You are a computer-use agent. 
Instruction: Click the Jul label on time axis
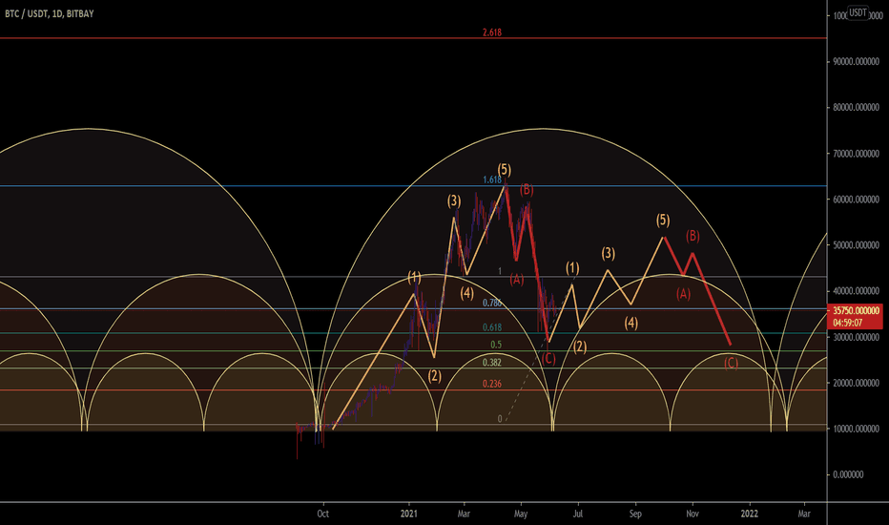tap(578, 514)
